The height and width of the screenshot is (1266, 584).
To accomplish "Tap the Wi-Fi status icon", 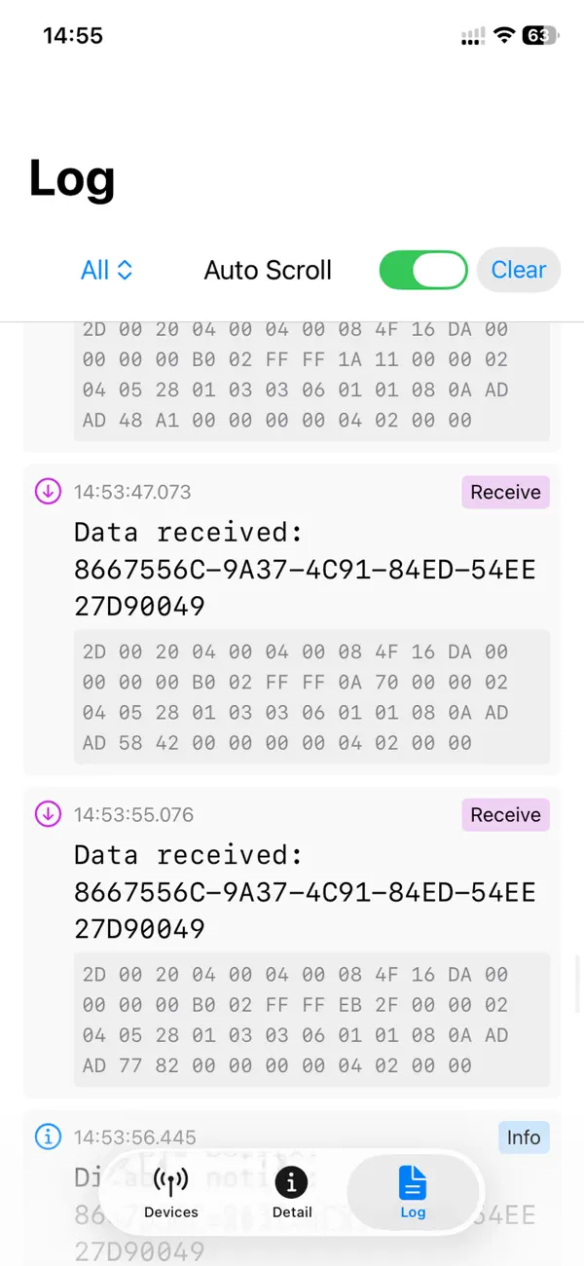I will coord(502,35).
